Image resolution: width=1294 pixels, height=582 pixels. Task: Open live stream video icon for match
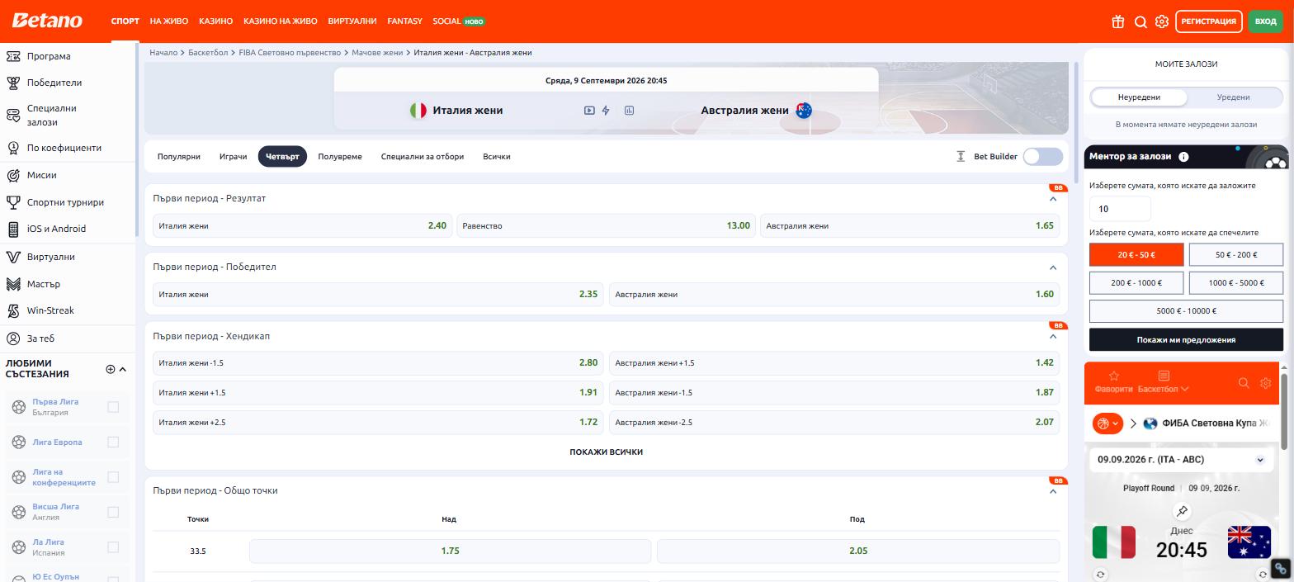tap(589, 110)
